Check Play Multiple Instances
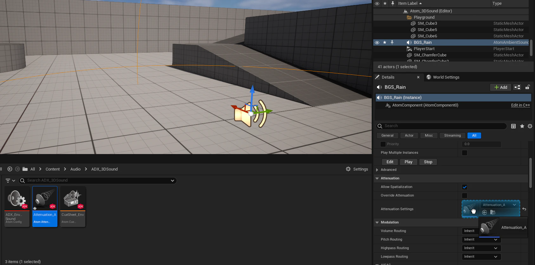The image size is (535, 265). pos(465,153)
